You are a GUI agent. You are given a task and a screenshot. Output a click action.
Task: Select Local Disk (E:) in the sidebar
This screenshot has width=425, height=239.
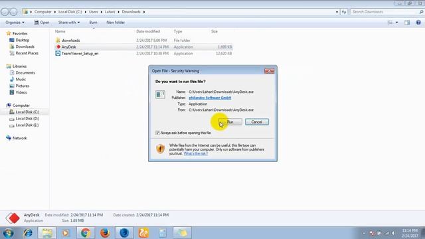coord(27,125)
